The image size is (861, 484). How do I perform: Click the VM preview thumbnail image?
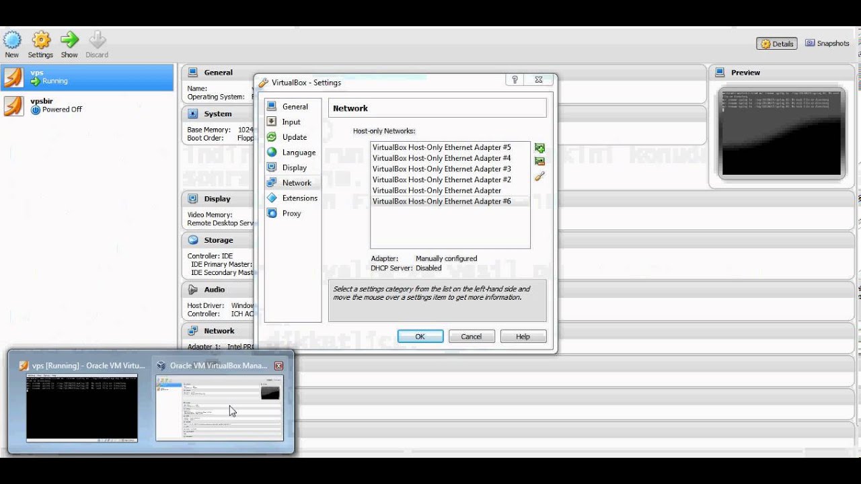(x=782, y=133)
